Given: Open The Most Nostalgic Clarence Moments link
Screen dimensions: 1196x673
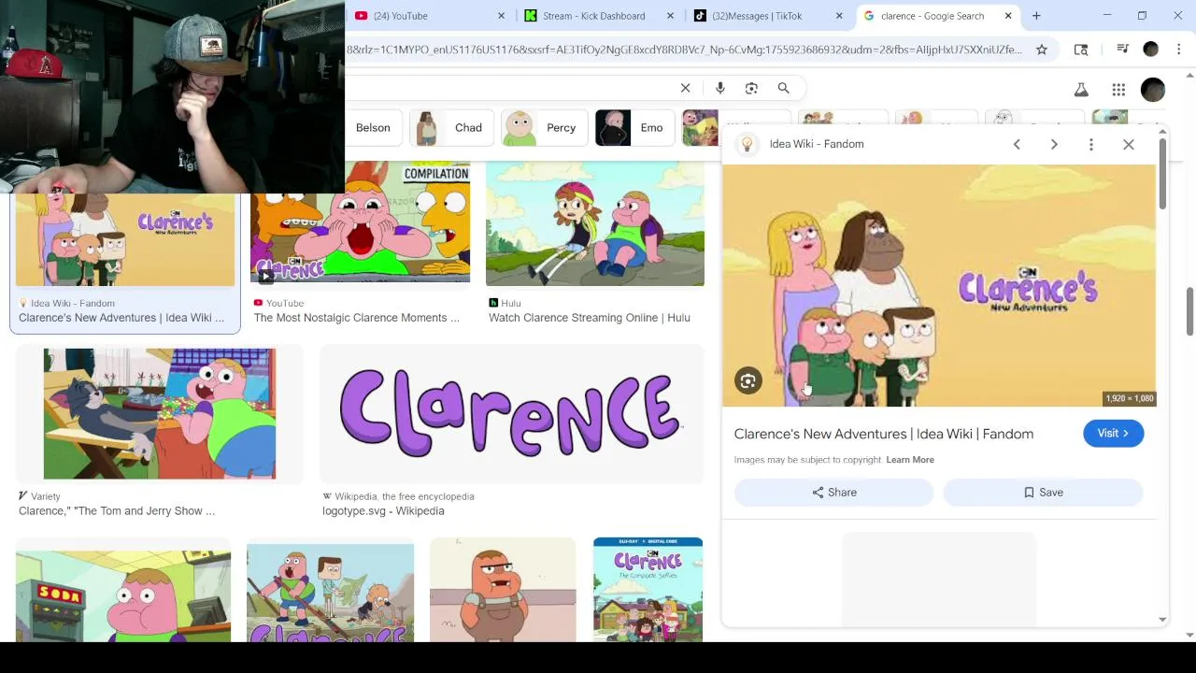Looking at the screenshot, I should [357, 318].
